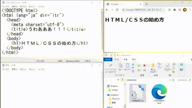Click the red X Delete icon

tap(144, 65)
